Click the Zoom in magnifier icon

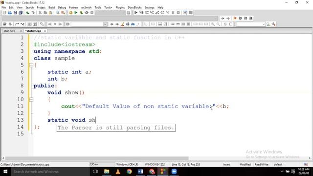coord(213,24)
